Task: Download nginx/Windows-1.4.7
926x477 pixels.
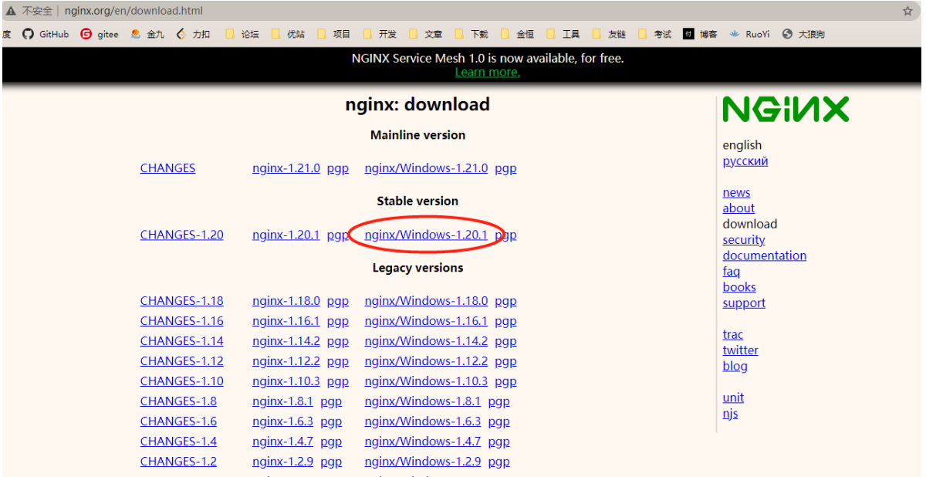Action: (x=422, y=441)
